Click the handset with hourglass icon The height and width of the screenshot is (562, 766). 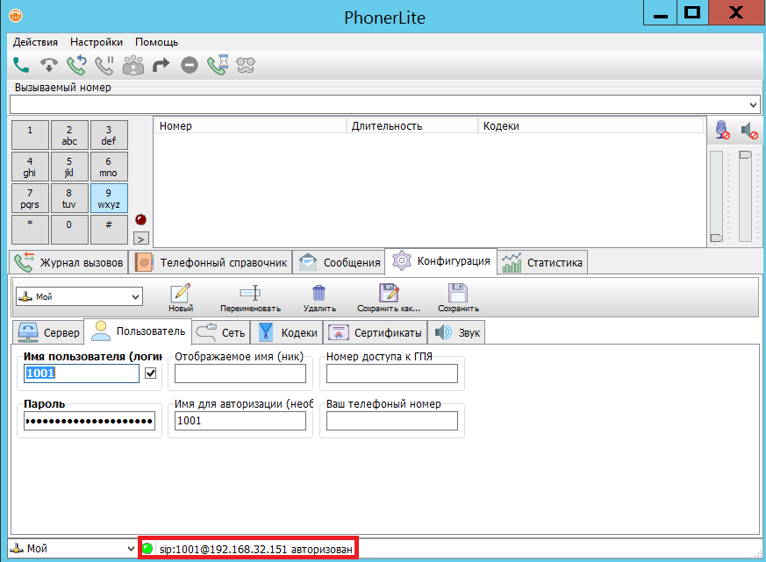(x=218, y=65)
